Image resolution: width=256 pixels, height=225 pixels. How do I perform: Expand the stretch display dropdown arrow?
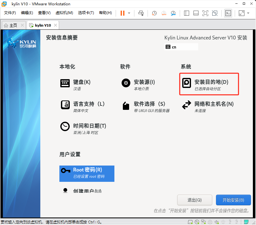click(x=248, y=13)
